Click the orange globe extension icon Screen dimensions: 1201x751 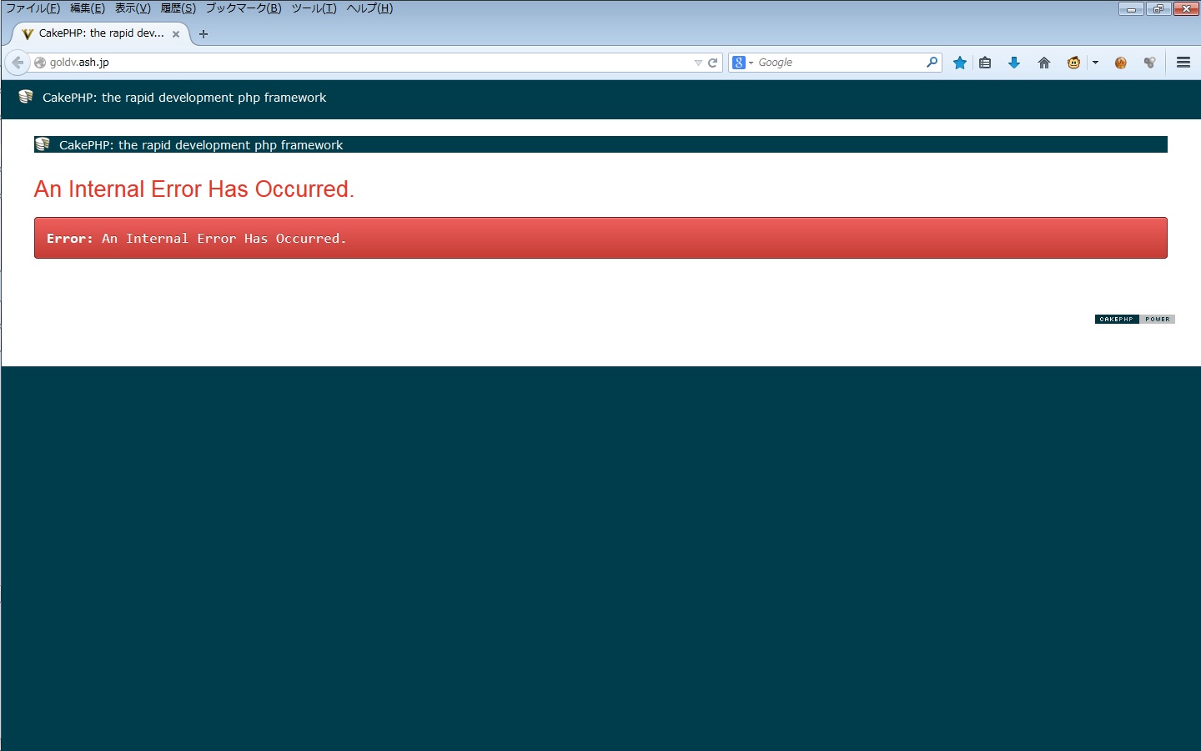tap(1120, 63)
